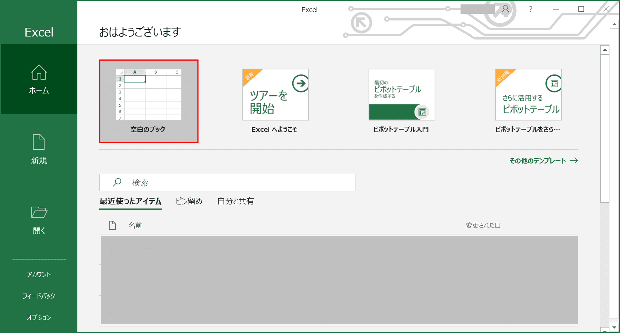Click the outer scrollbar down arrow
620x333 pixels.
(x=614, y=328)
